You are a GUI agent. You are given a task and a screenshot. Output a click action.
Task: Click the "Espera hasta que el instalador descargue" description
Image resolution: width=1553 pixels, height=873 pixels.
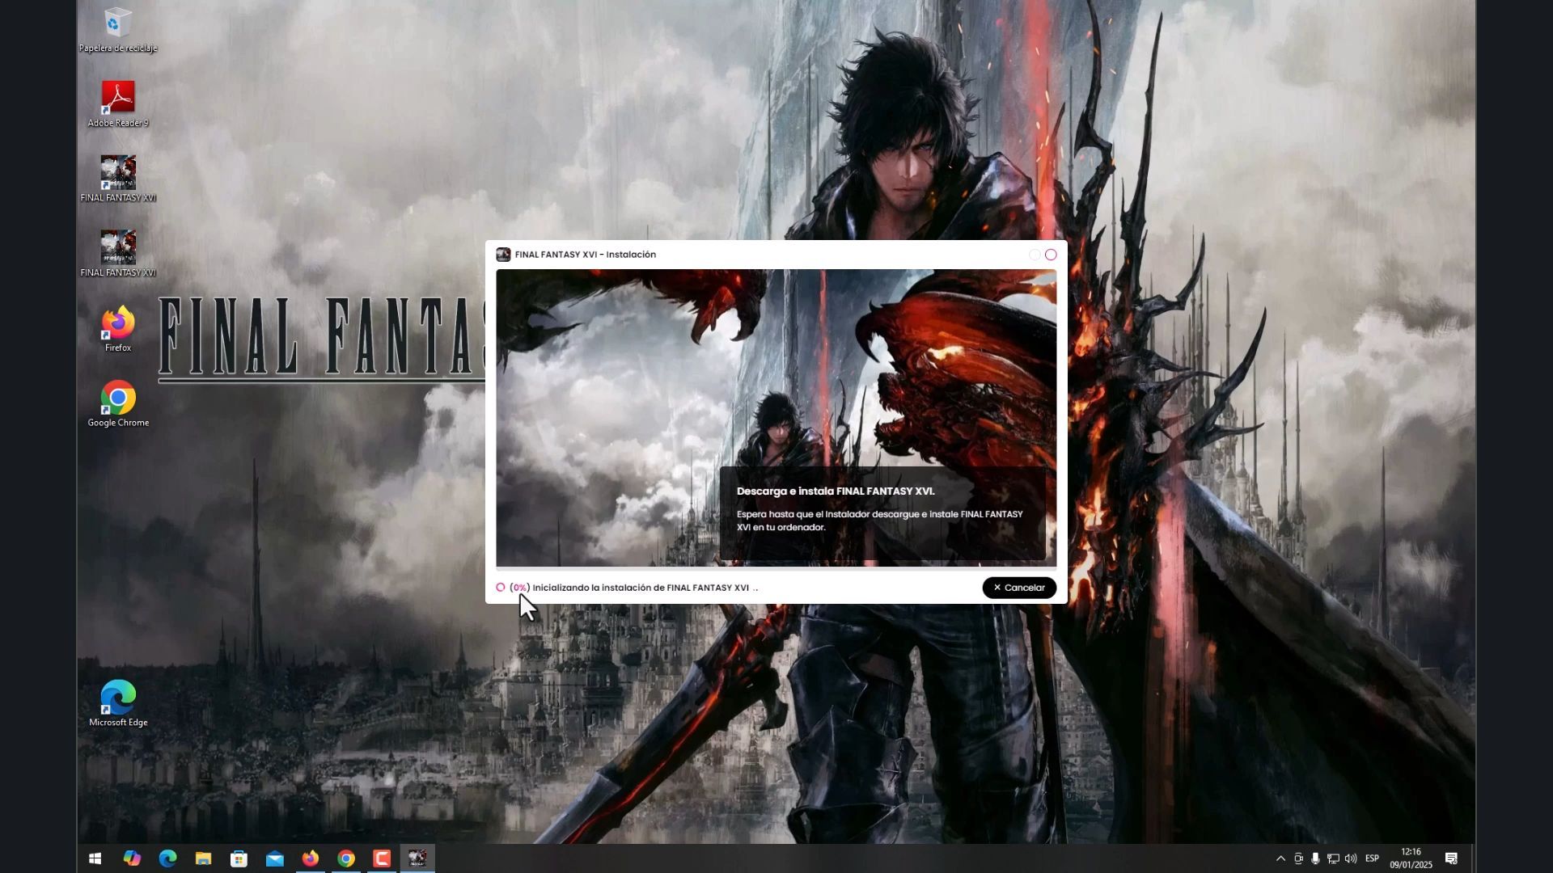[880, 521]
